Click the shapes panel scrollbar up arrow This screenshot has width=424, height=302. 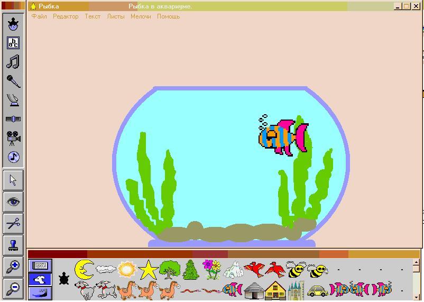coord(417,262)
